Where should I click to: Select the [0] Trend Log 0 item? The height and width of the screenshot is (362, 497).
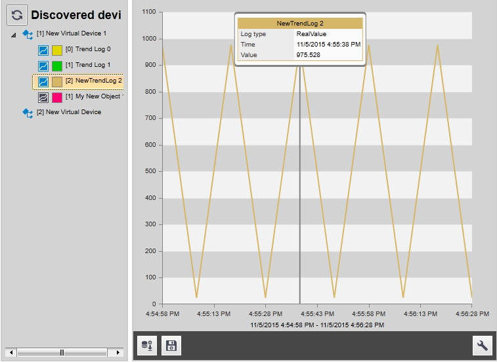click(x=88, y=49)
